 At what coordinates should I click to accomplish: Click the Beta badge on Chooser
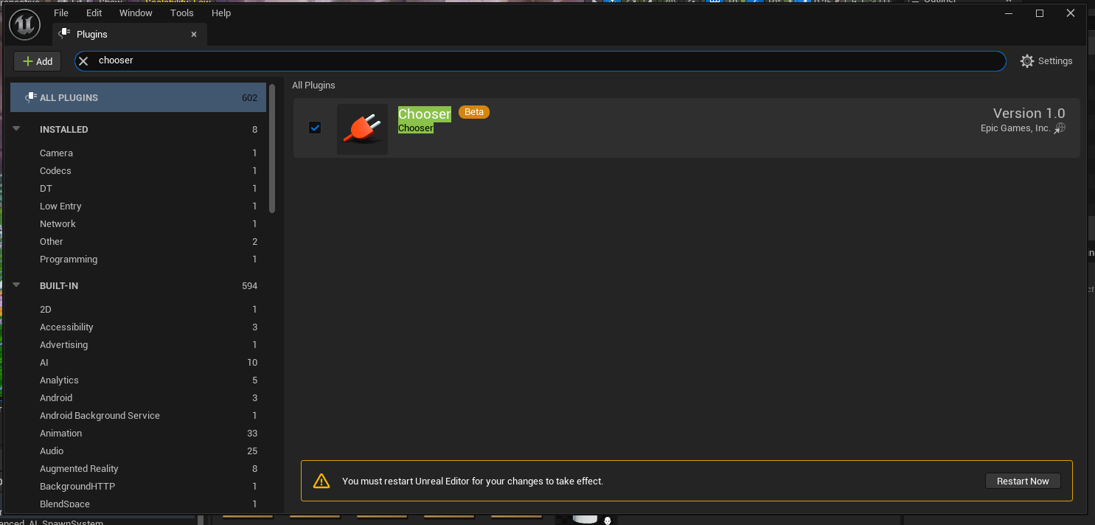click(474, 112)
